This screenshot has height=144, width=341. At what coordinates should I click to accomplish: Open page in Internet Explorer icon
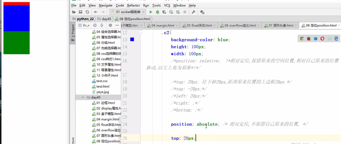(329, 39)
